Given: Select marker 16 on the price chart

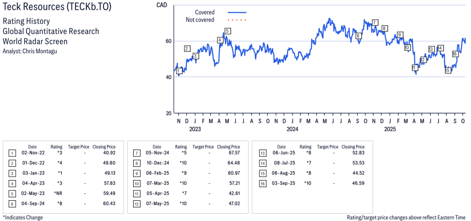Looking at the screenshot, I should click(455, 53).
